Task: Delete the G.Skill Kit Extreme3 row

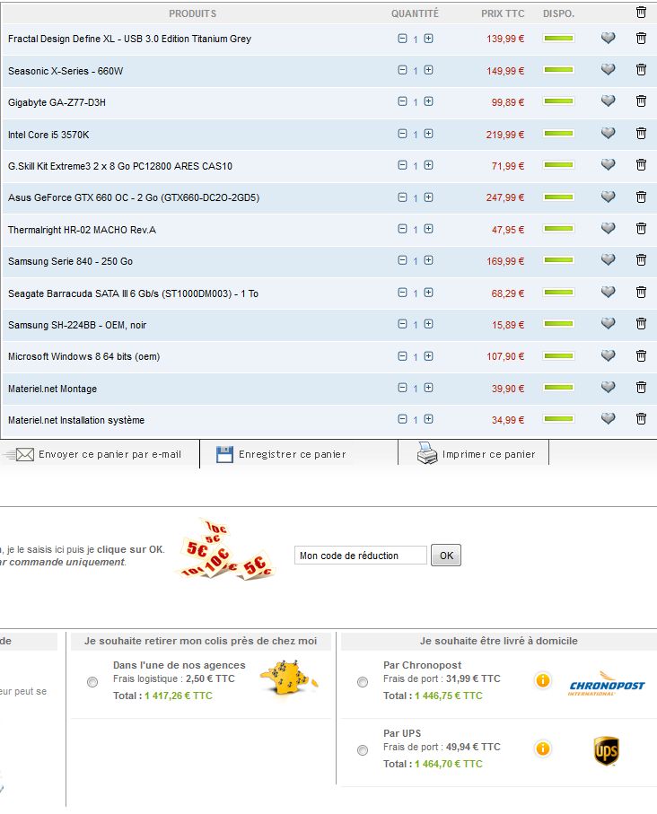Action: (x=642, y=165)
